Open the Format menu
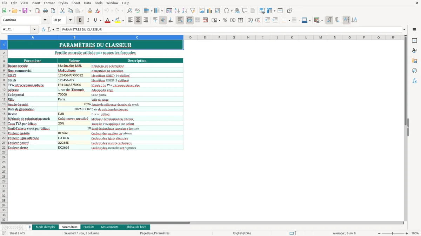Viewport: 421px width, 236px height. (x=49, y=3)
